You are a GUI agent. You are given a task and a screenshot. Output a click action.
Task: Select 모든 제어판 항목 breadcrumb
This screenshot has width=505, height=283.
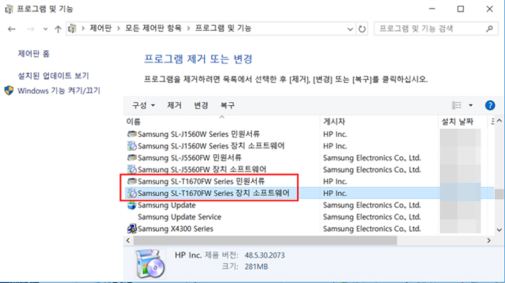point(153,28)
